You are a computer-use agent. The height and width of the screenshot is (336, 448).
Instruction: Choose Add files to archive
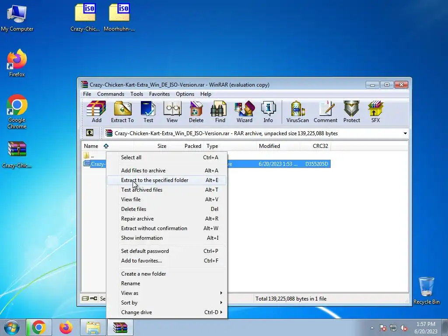tap(167, 171)
